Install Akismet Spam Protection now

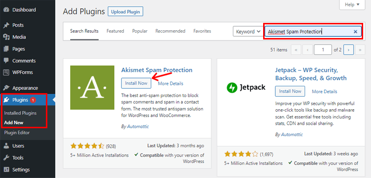(136, 83)
